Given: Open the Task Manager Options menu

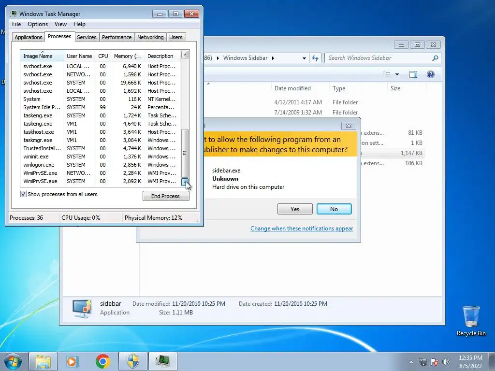Looking at the screenshot, I should tap(38, 24).
